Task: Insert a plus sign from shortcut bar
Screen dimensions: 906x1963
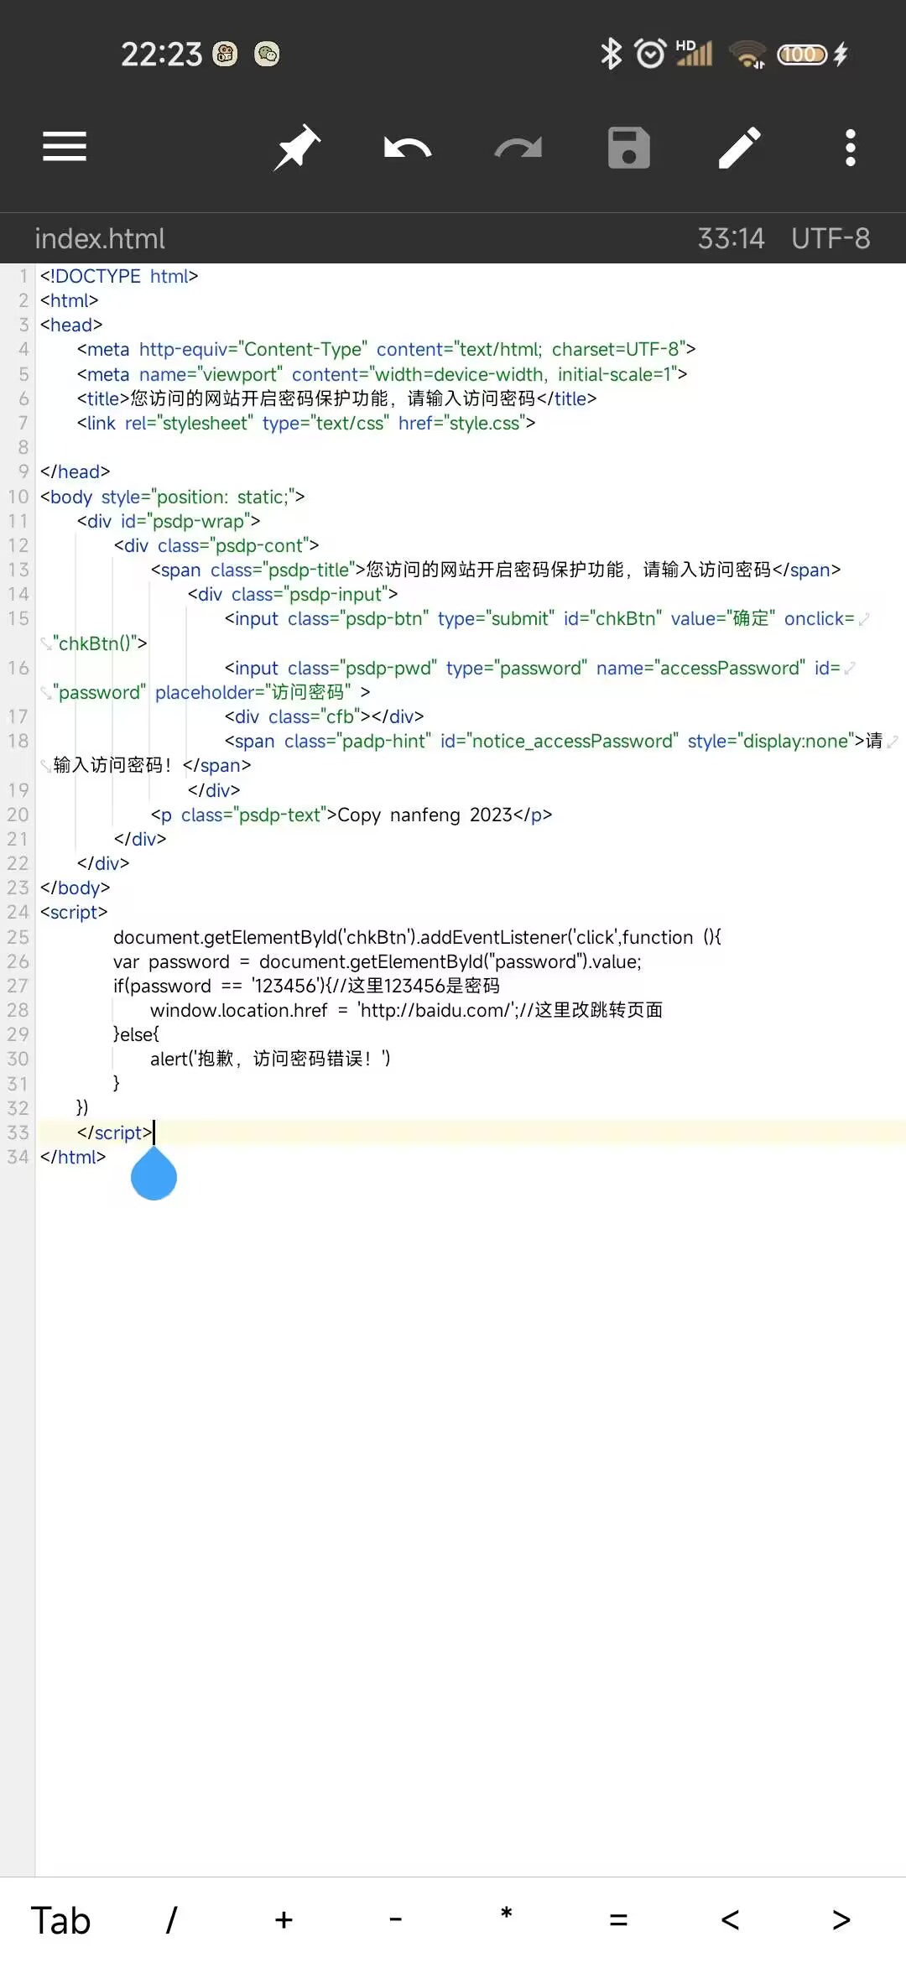Action: [284, 1920]
